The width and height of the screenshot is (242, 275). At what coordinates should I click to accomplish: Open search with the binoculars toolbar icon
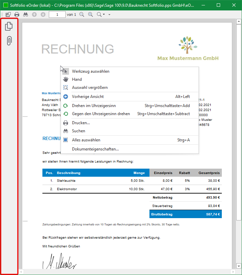point(26,14)
